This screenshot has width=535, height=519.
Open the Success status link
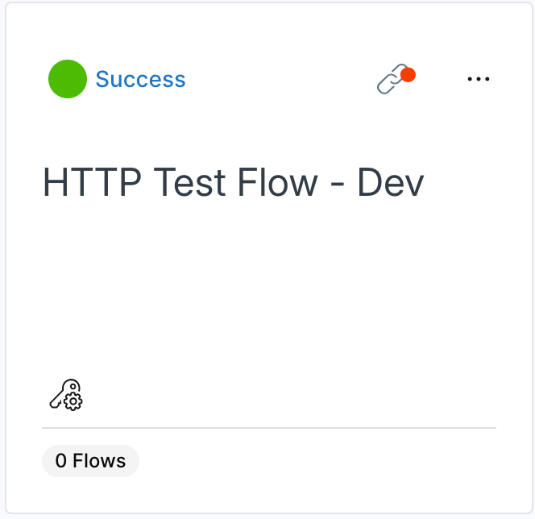[140, 80]
